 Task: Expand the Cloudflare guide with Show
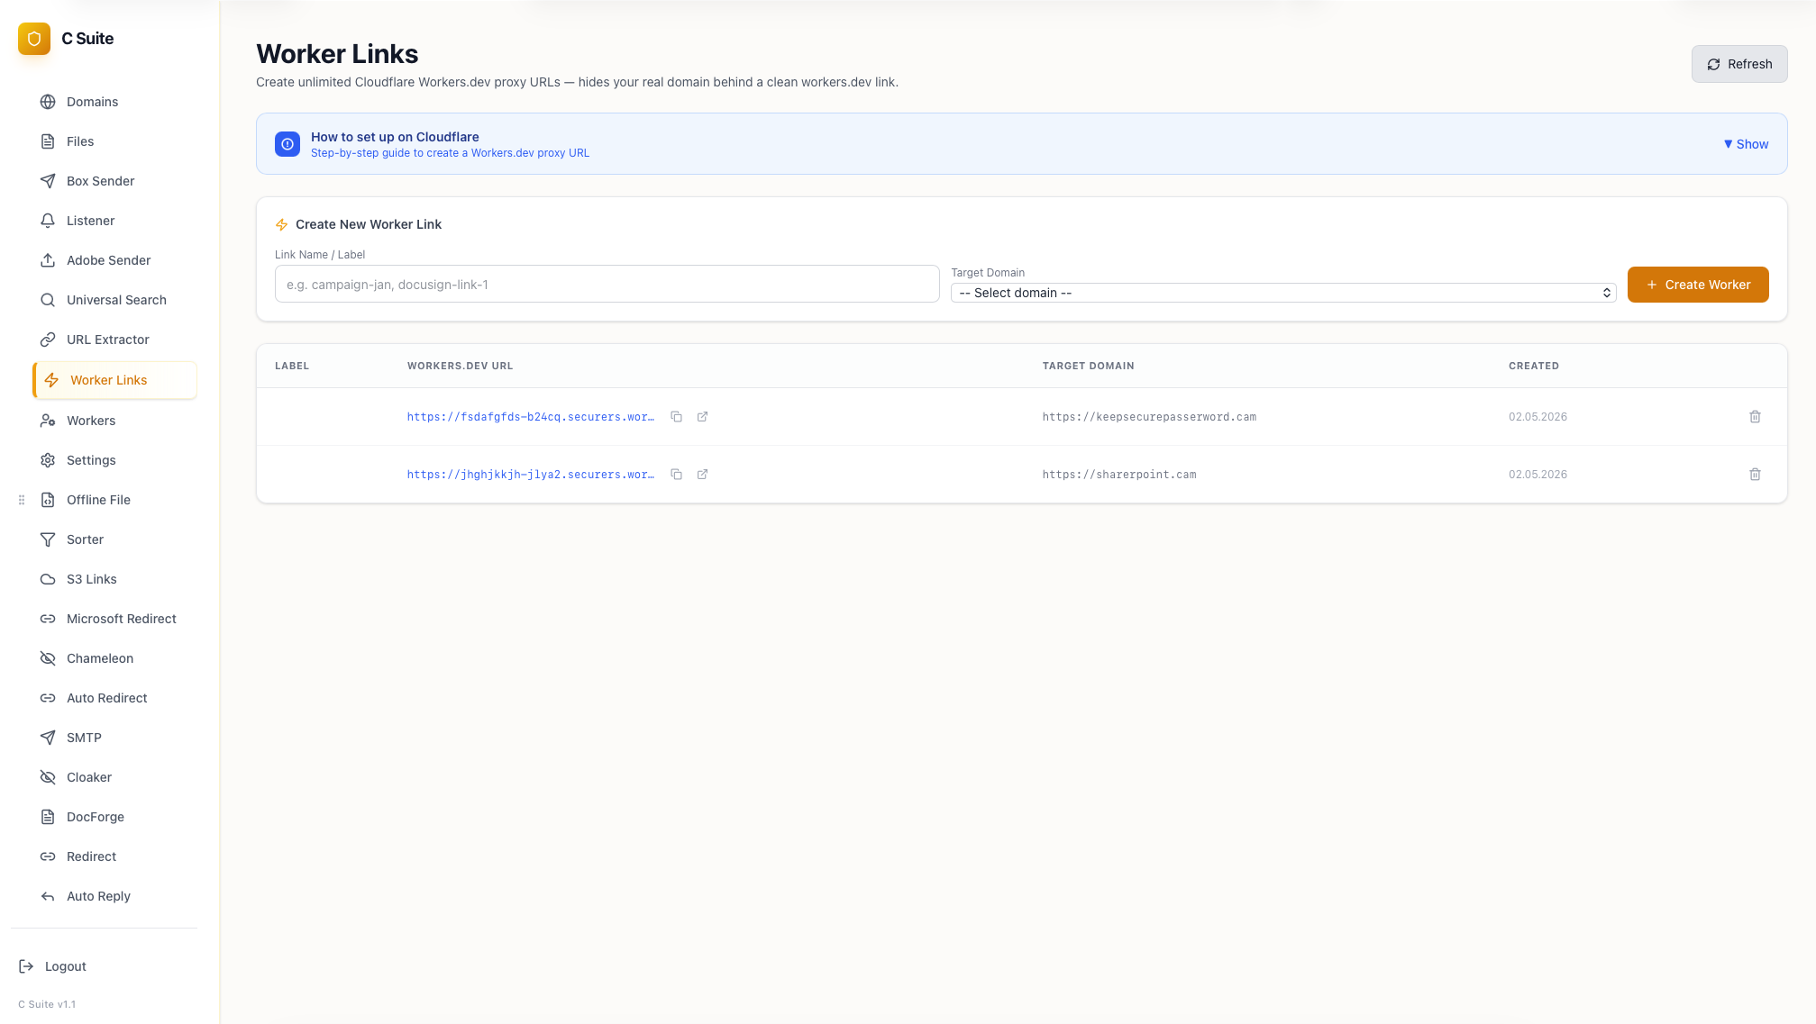tap(1746, 144)
